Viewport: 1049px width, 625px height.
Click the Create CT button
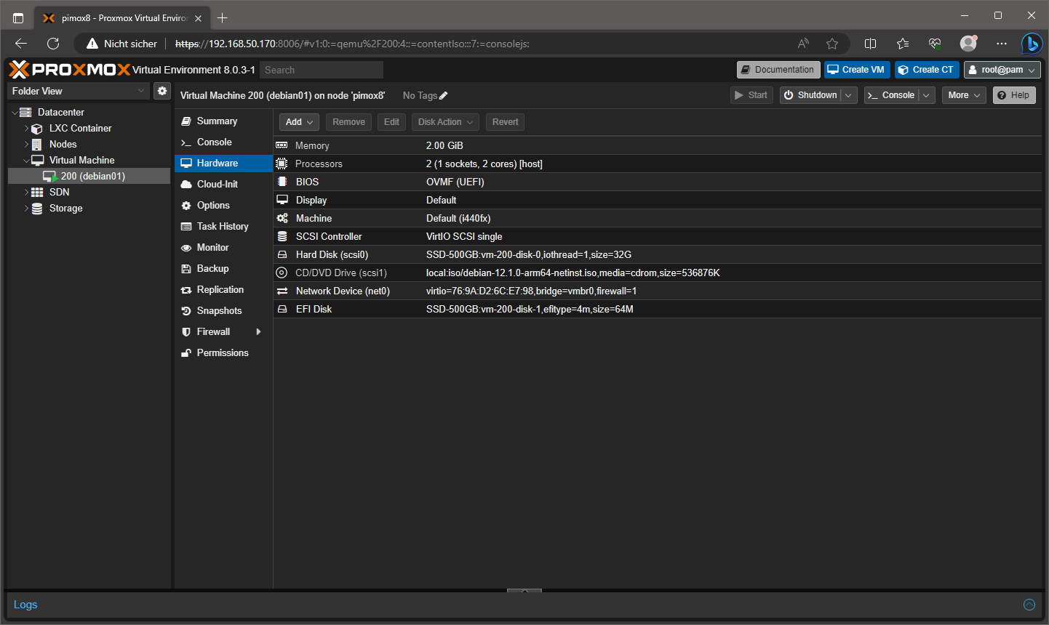(927, 70)
